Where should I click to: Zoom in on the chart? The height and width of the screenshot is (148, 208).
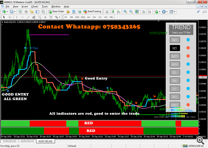pyautogui.click(x=125, y=12)
